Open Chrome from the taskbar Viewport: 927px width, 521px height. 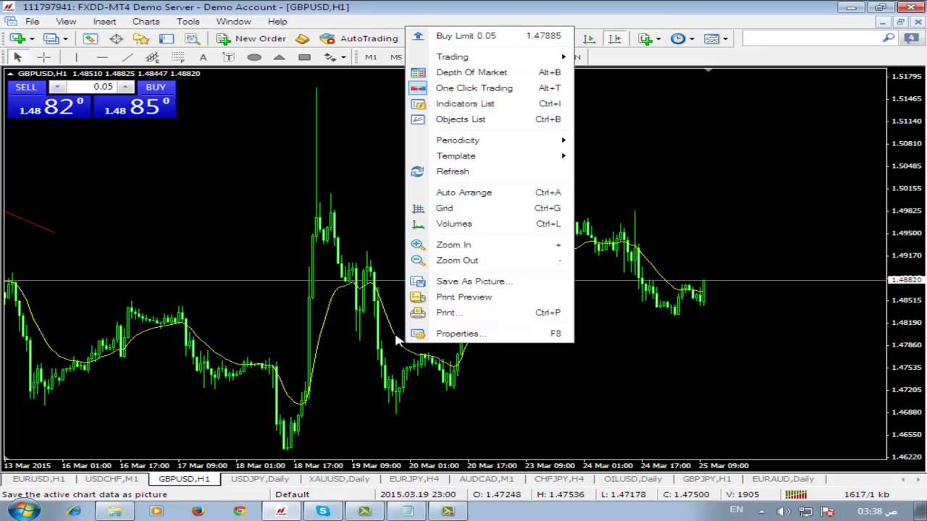point(240,511)
